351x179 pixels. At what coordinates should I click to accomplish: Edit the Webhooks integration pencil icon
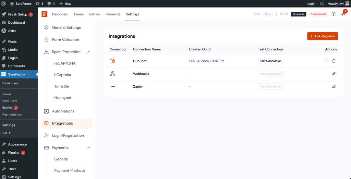(x=334, y=74)
